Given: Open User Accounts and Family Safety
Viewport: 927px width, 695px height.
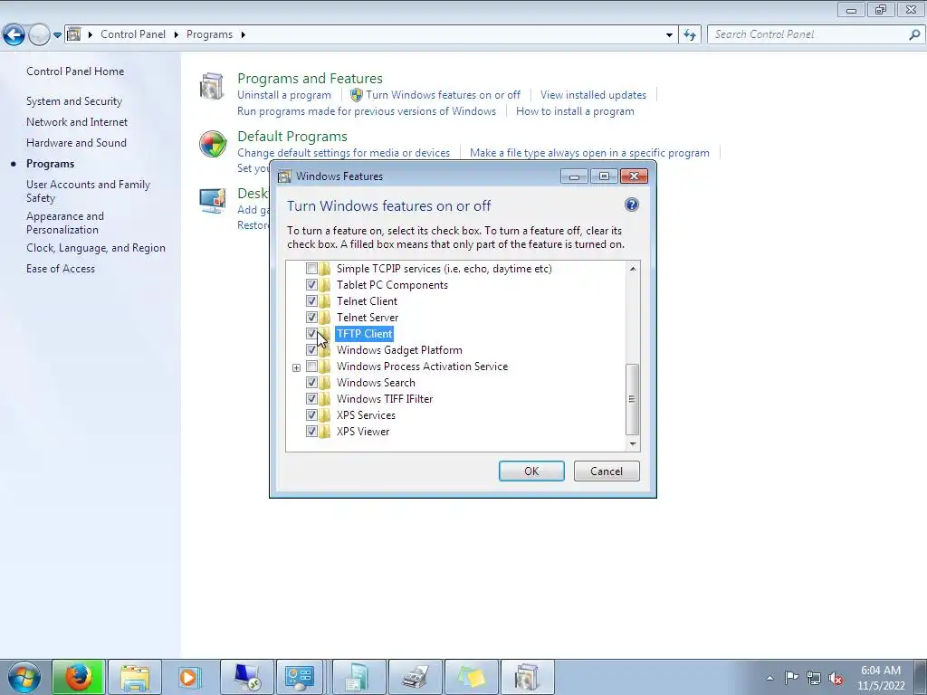Looking at the screenshot, I should point(88,191).
